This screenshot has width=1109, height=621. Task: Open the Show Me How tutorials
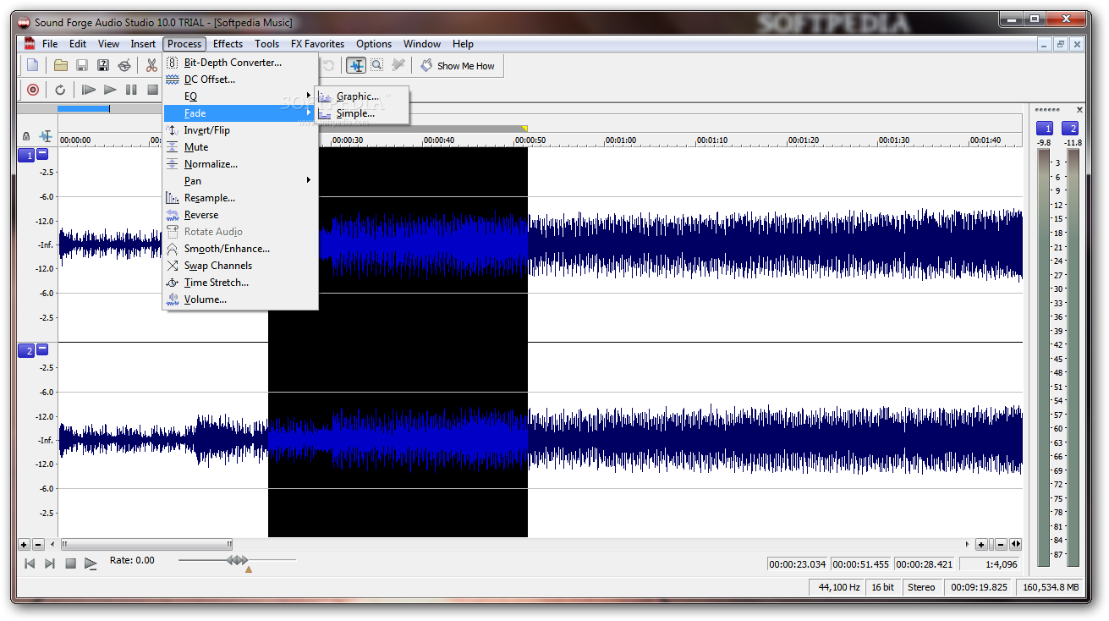click(458, 65)
